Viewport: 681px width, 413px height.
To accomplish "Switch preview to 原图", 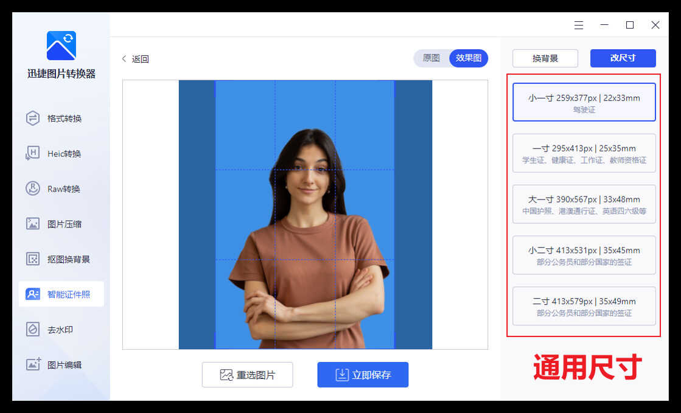I will click(431, 58).
